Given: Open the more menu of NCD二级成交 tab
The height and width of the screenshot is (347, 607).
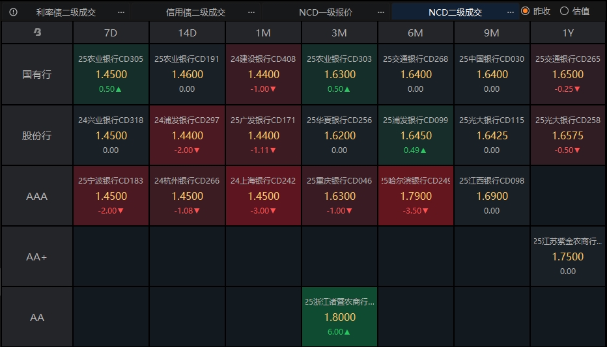Looking at the screenshot, I should [511, 12].
